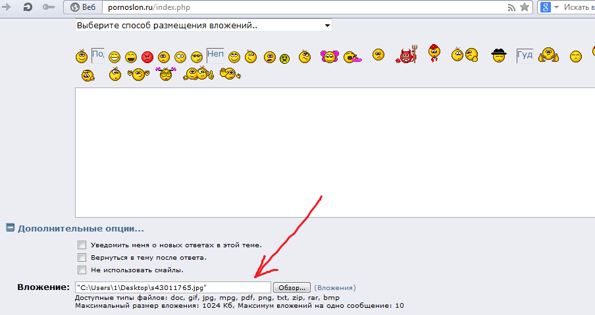Insert the smiley waving one open palm
This screenshot has width=595, height=315.
[x=230, y=74]
